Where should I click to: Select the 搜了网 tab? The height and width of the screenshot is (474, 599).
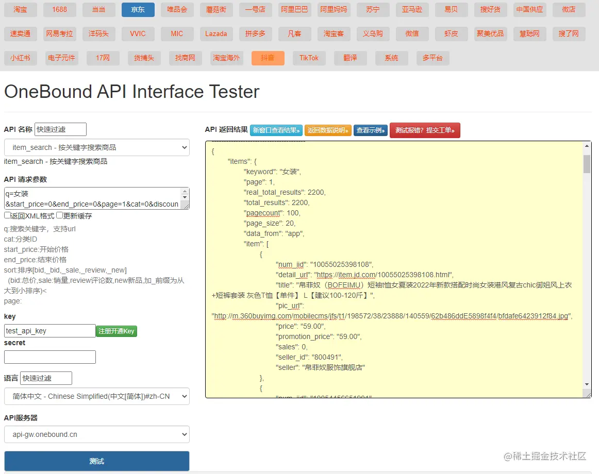(x=569, y=33)
